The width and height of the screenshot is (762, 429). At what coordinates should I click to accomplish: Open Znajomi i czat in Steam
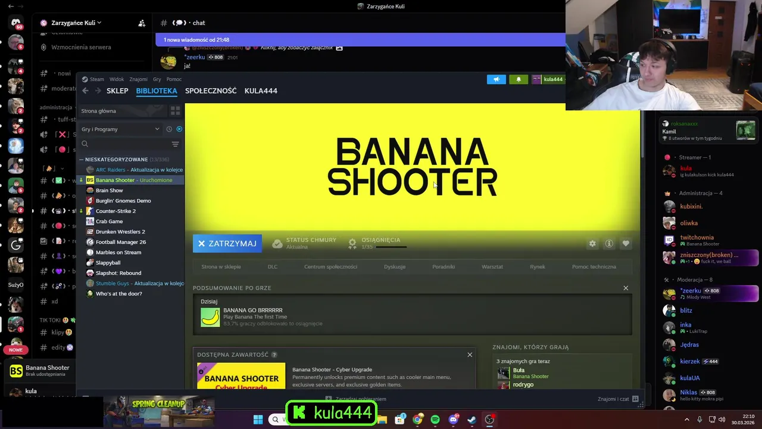click(618, 399)
